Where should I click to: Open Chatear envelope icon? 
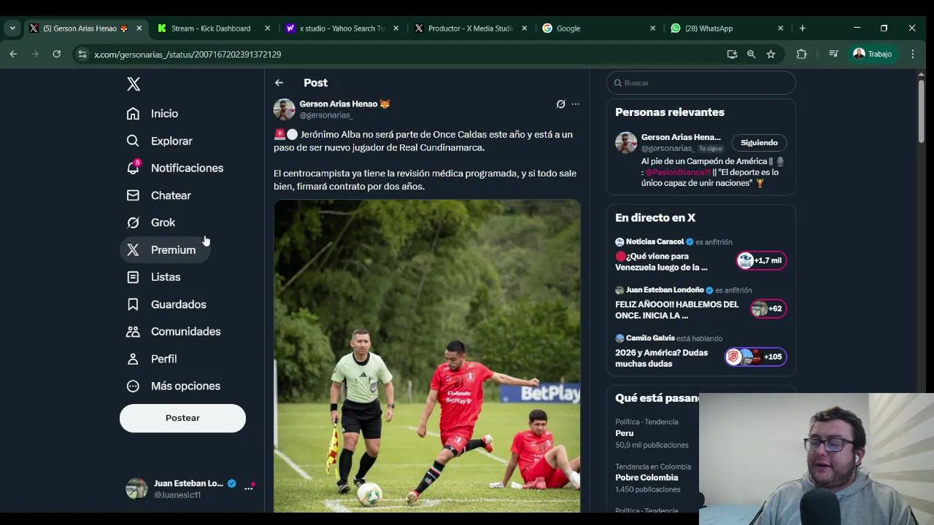(x=133, y=195)
